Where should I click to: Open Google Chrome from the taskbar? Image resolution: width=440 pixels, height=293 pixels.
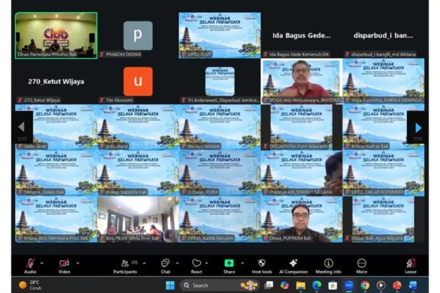coord(365,285)
